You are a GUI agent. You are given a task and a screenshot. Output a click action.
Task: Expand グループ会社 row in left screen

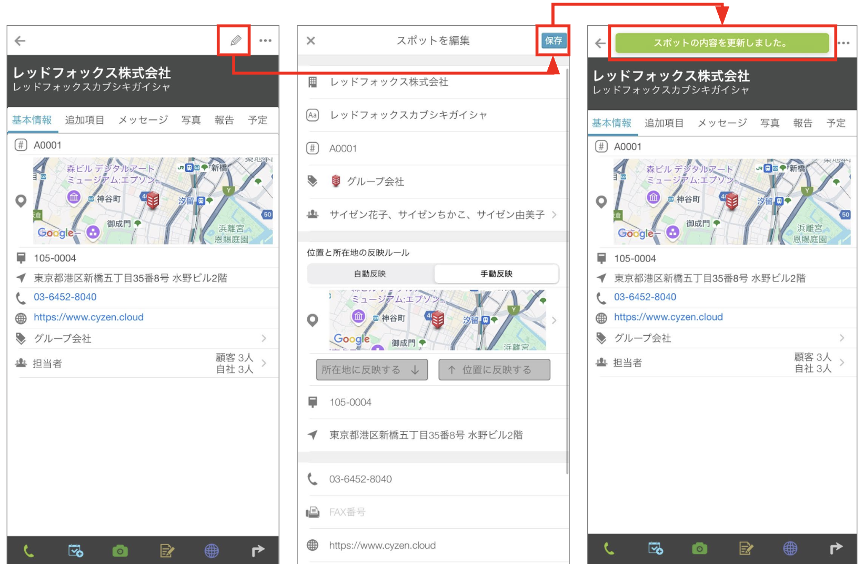(143, 338)
